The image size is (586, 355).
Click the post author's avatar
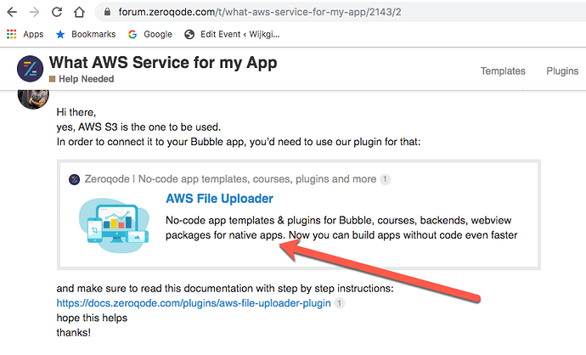[33, 99]
